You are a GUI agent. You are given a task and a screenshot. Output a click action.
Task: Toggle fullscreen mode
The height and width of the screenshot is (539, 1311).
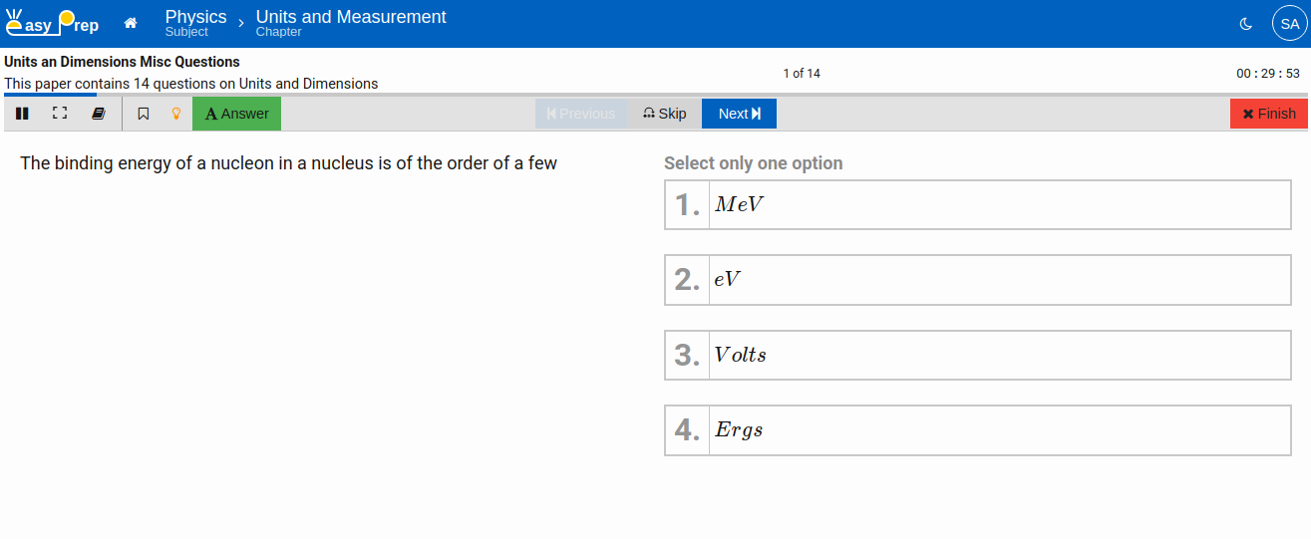(x=60, y=114)
